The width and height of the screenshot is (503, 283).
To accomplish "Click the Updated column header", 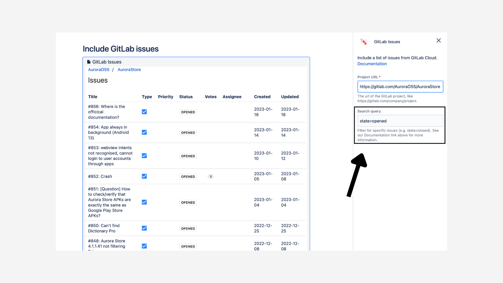I will coord(290,97).
